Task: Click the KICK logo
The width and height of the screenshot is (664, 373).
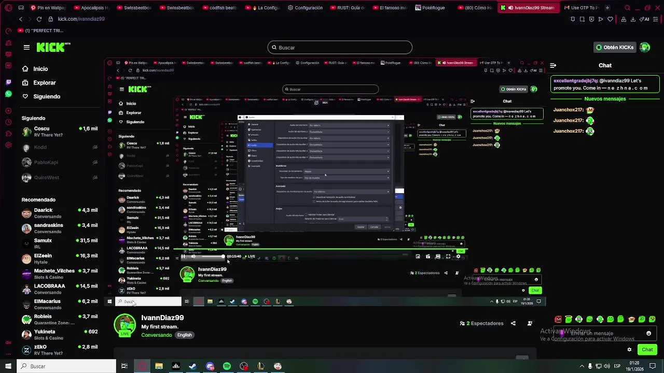Action: click(53, 47)
